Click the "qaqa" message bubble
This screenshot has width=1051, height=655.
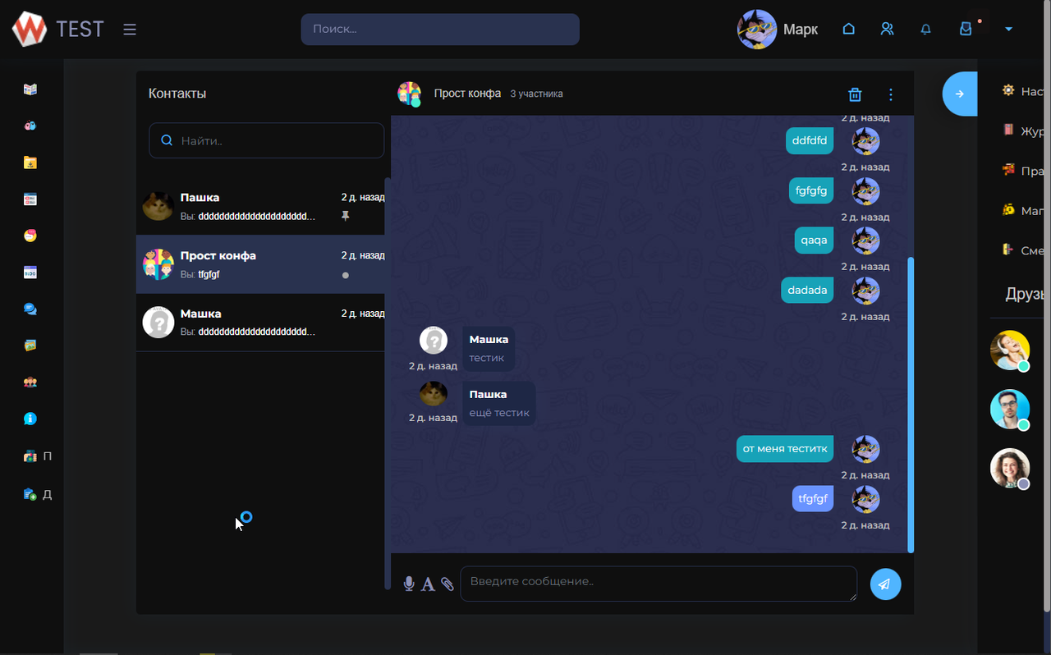click(x=815, y=240)
